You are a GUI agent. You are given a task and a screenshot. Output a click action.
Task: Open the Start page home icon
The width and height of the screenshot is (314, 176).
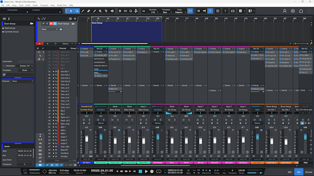(x=301, y=11)
